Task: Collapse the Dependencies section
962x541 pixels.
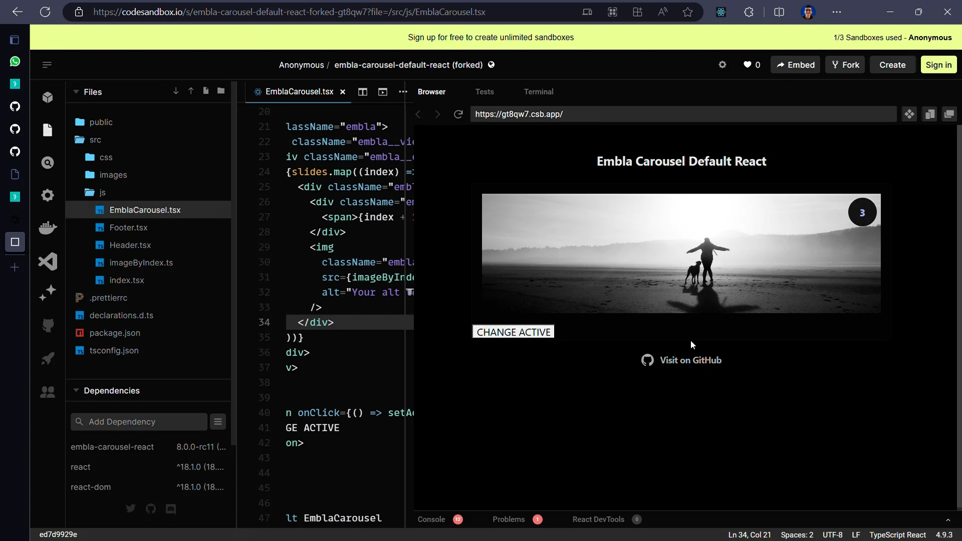Action: point(76,391)
